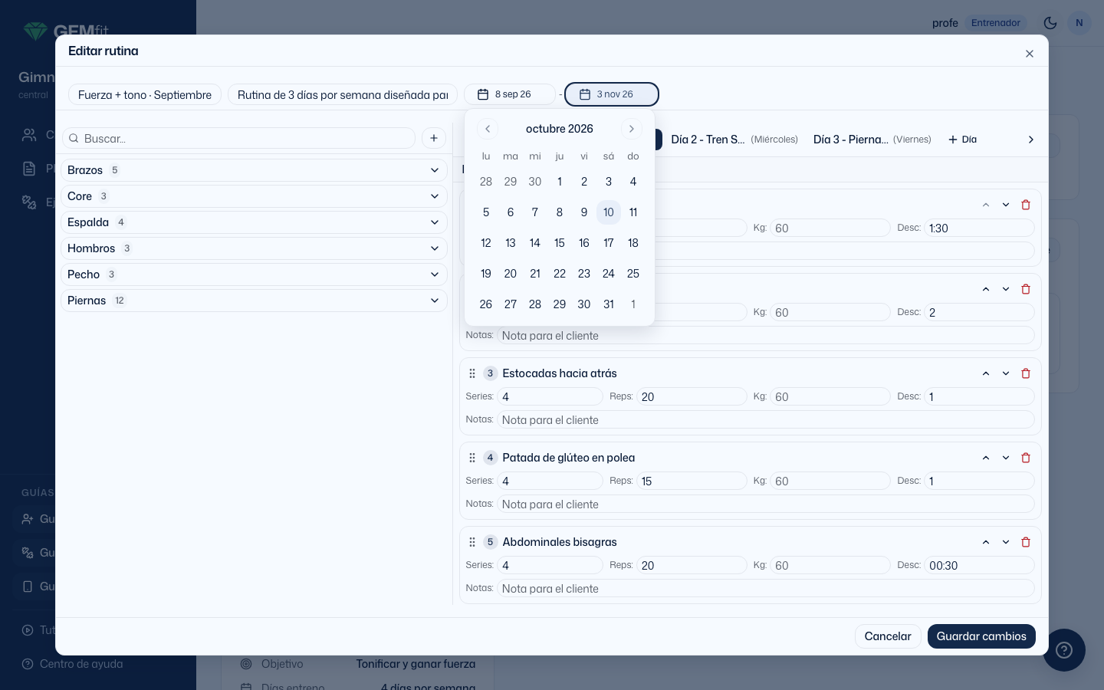Image resolution: width=1104 pixels, height=690 pixels.
Task: Move Abdominales bisagras down
Action: point(1006,542)
